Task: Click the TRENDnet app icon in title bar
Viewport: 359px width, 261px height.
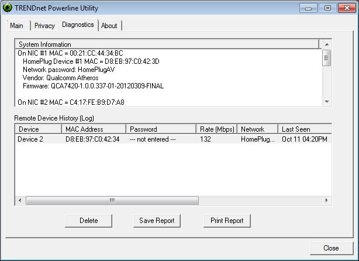Action: point(8,8)
